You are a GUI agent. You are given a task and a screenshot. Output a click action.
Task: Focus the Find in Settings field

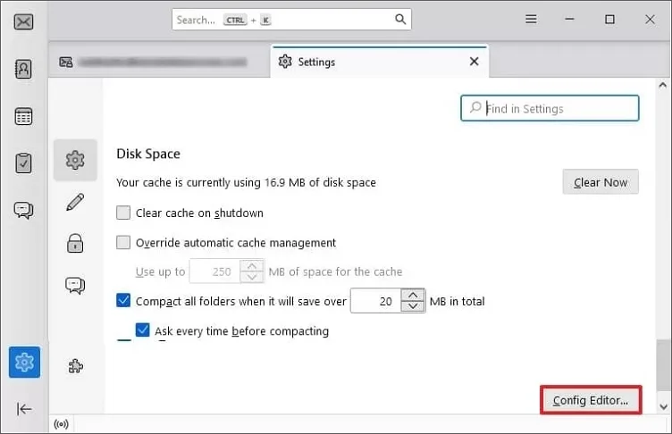pos(550,108)
